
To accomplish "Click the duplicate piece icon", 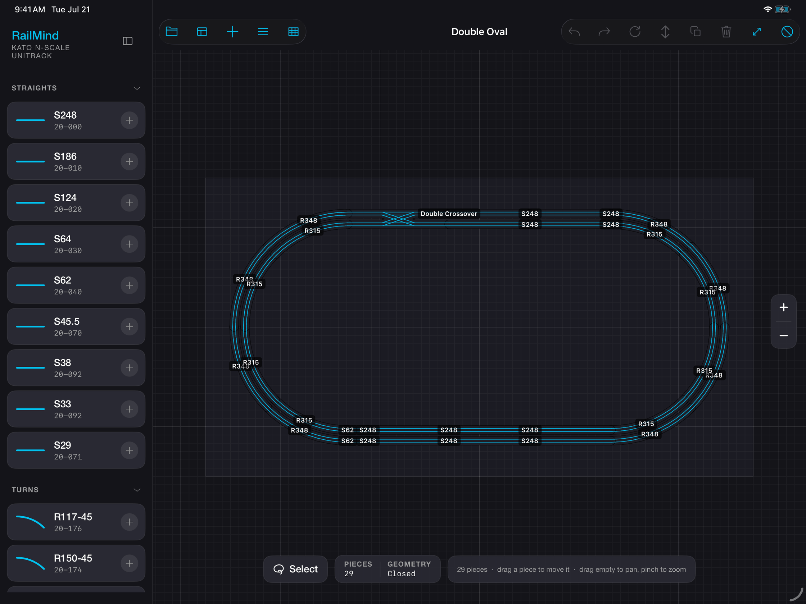I will (696, 32).
